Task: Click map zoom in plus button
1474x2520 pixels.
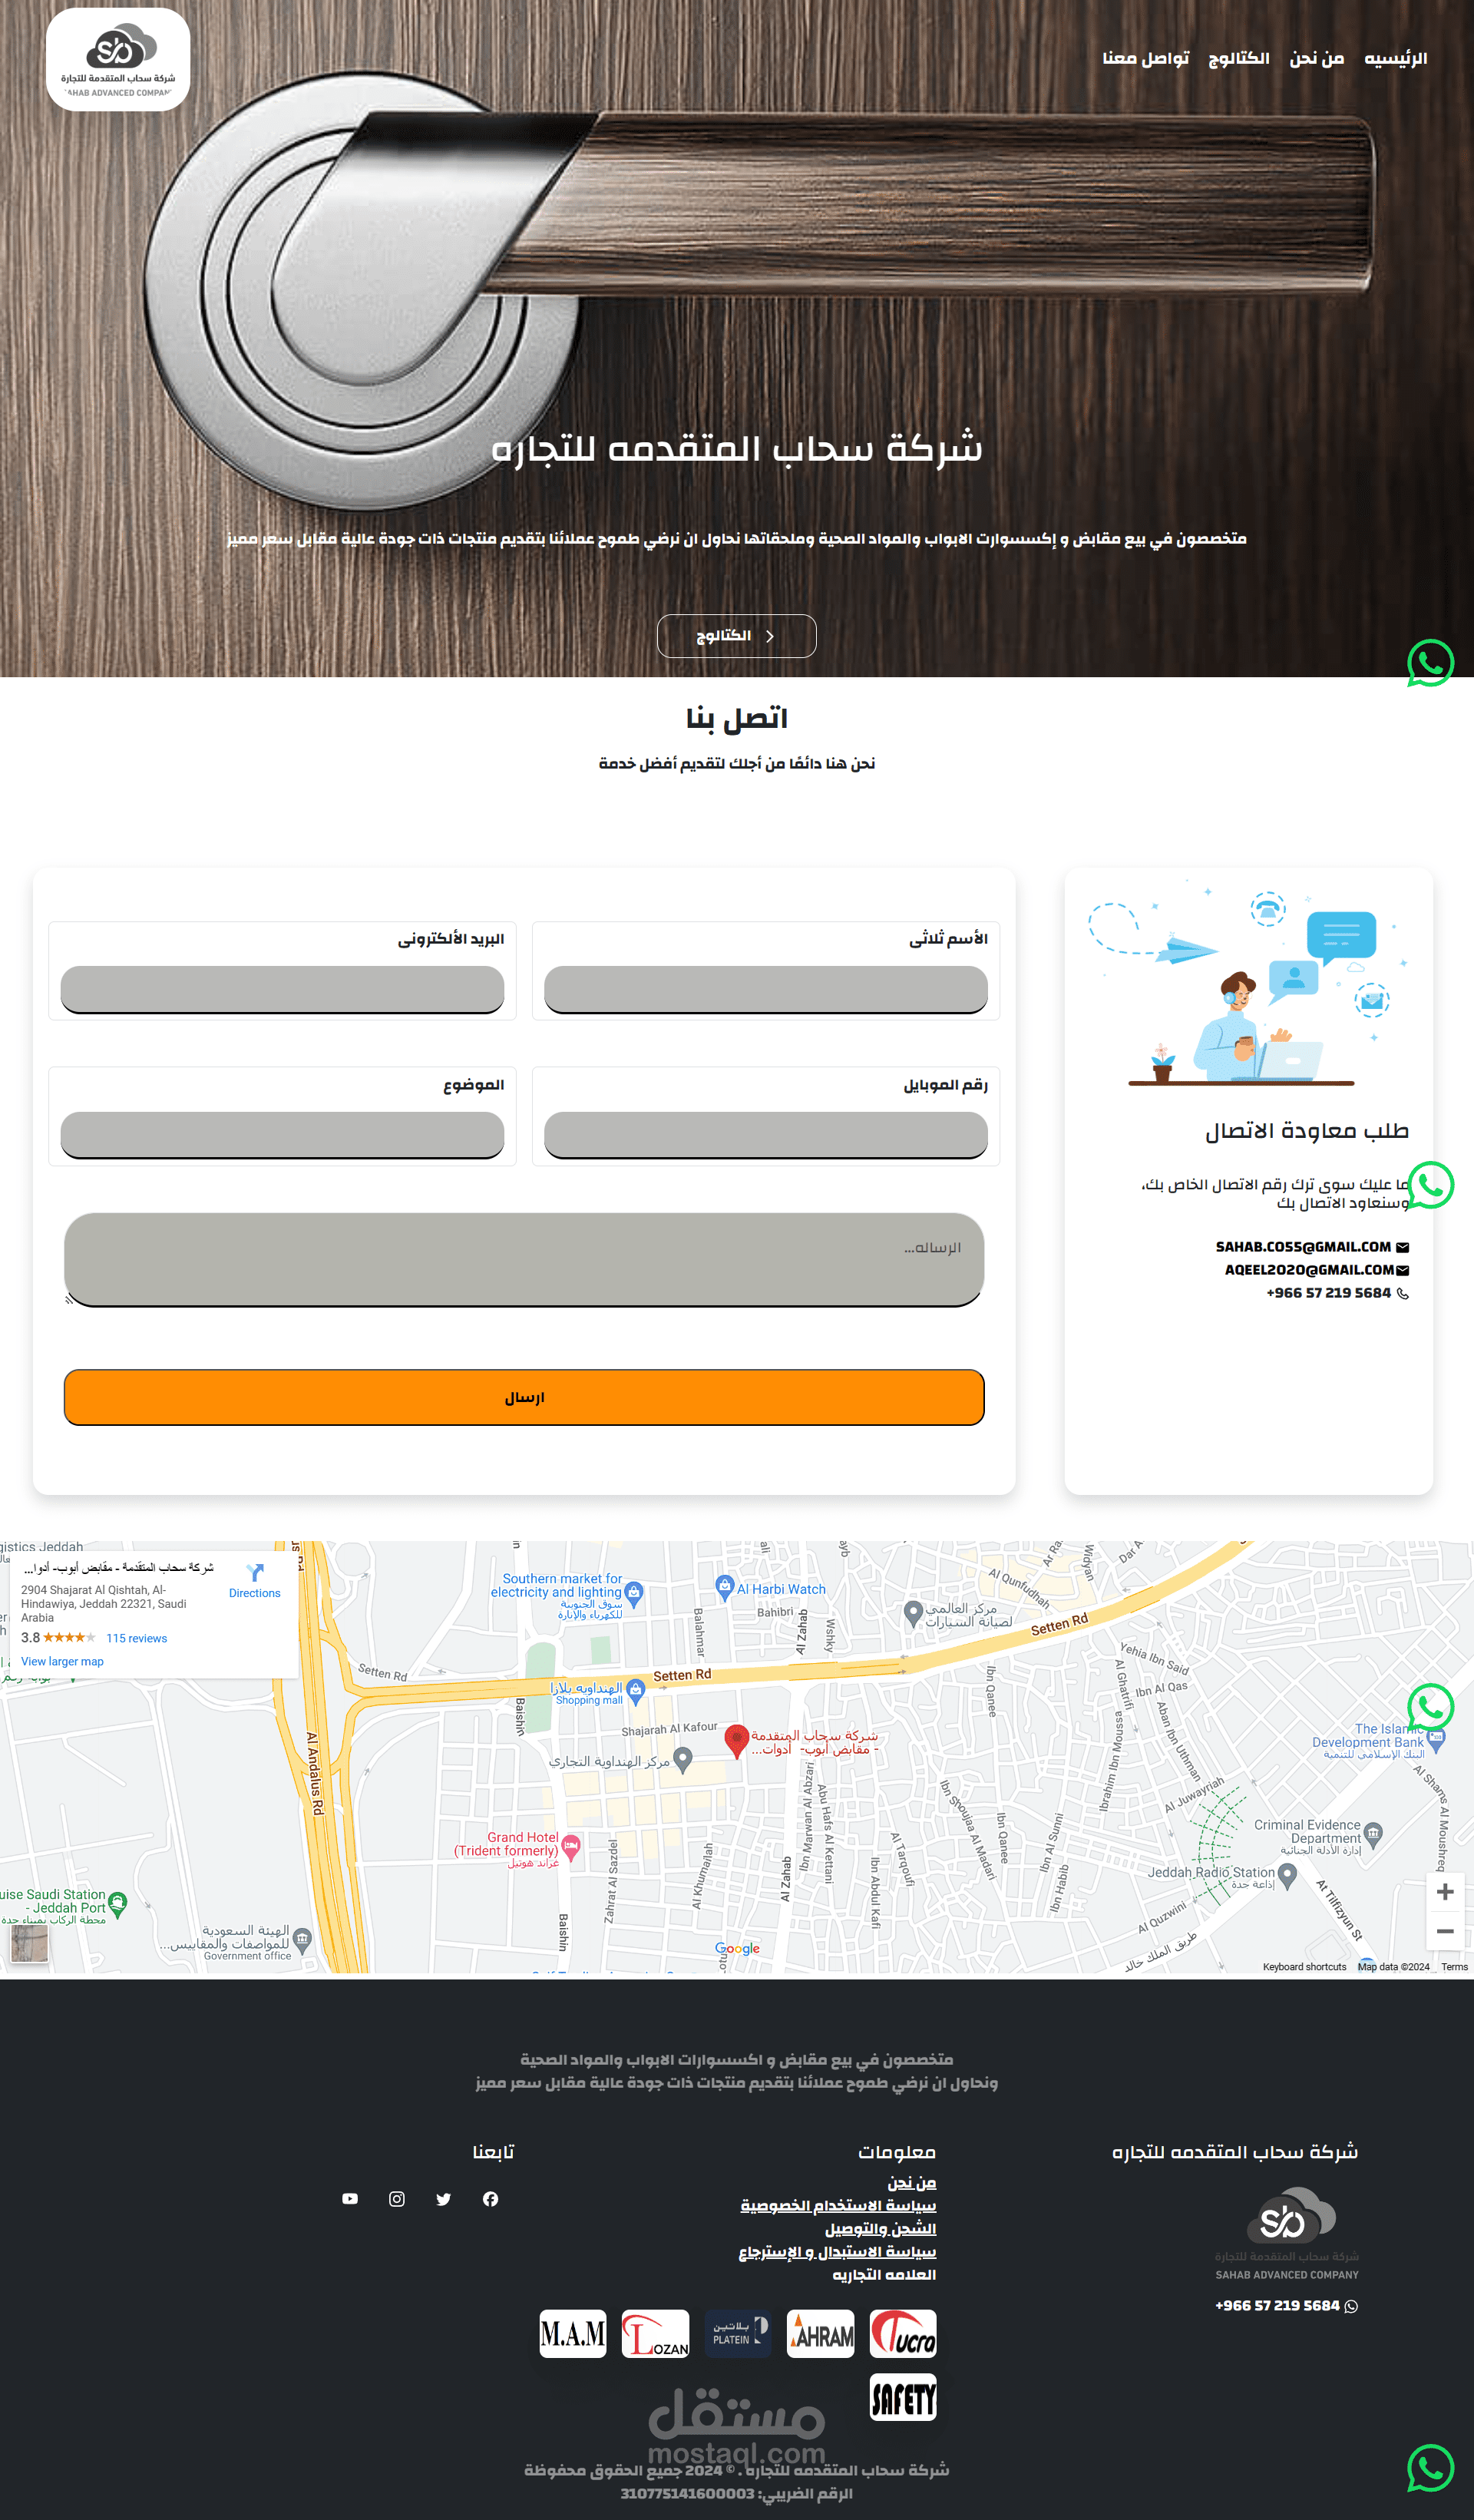Action: (1444, 1891)
